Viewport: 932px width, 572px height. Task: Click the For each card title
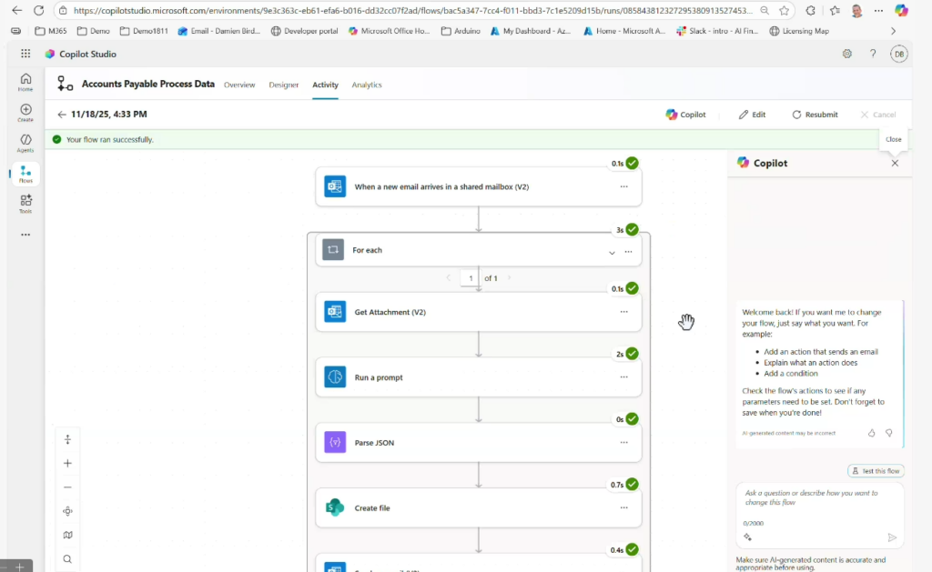click(x=368, y=250)
